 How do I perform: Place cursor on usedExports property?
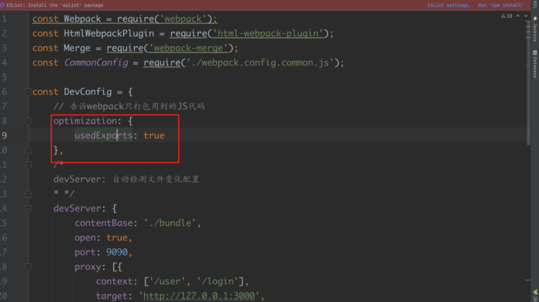pyautogui.click(x=103, y=136)
